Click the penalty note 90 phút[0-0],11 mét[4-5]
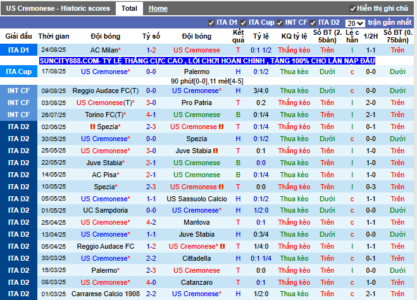Image resolution: width=417 pixels, height=300 pixels. click(x=207, y=81)
